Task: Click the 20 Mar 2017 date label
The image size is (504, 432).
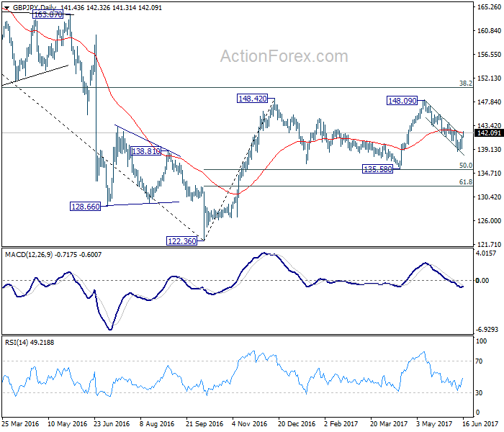Action: pyautogui.click(x=389, y=423)
